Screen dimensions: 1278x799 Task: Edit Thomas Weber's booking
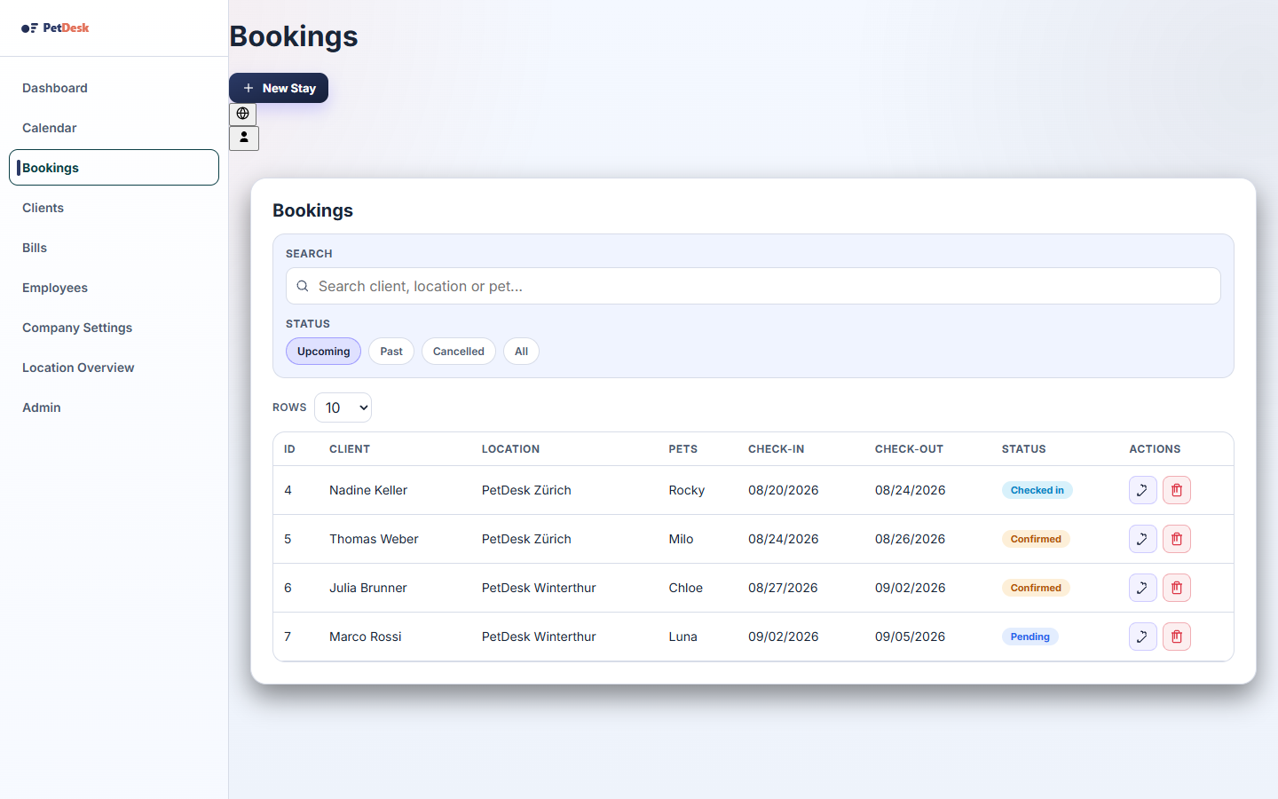pyautogui.click(x=1142, y=539)
